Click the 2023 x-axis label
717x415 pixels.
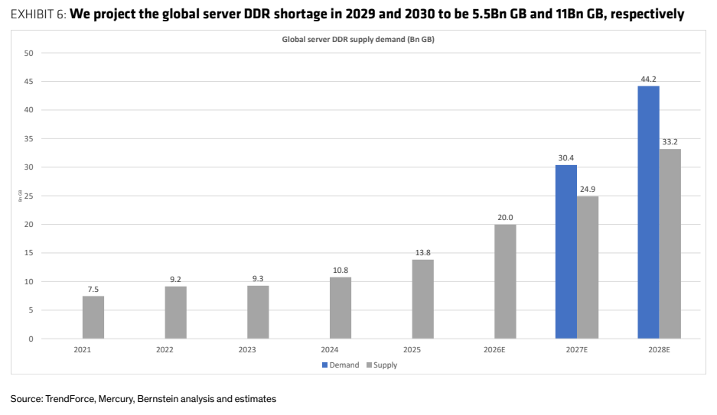coord(247,350)
